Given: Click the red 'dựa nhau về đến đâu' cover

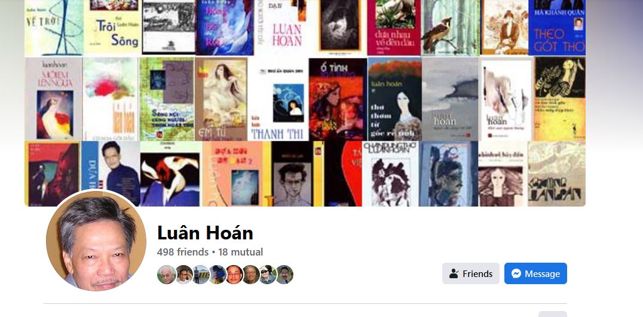Looking at the screenshot, I should click(x=394, y=27).
